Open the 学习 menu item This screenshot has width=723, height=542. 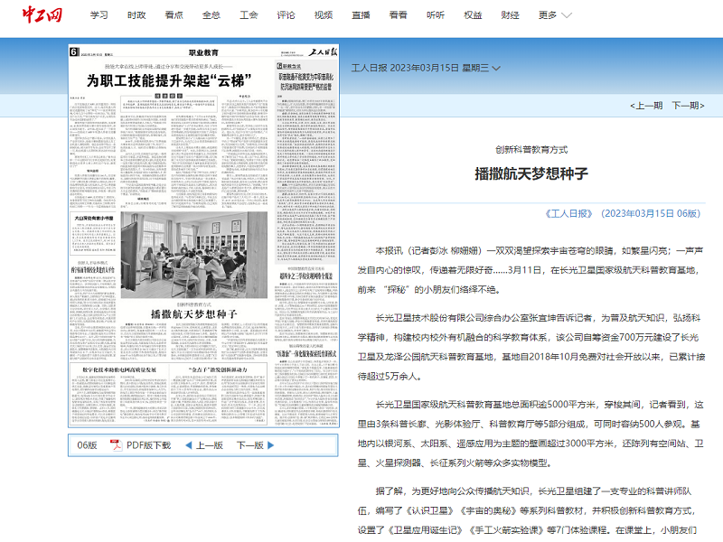[99, 15]
